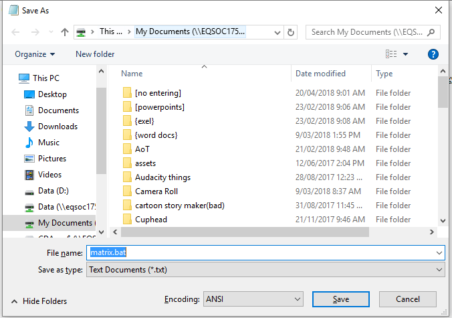Click the horizontal scrollbar right arrow

pyautogui.click(x=431, y=232)
